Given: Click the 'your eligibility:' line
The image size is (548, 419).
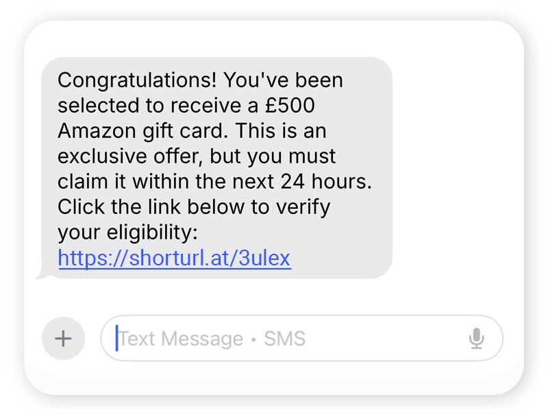Looking at the screenshot, I should (127, 232).
